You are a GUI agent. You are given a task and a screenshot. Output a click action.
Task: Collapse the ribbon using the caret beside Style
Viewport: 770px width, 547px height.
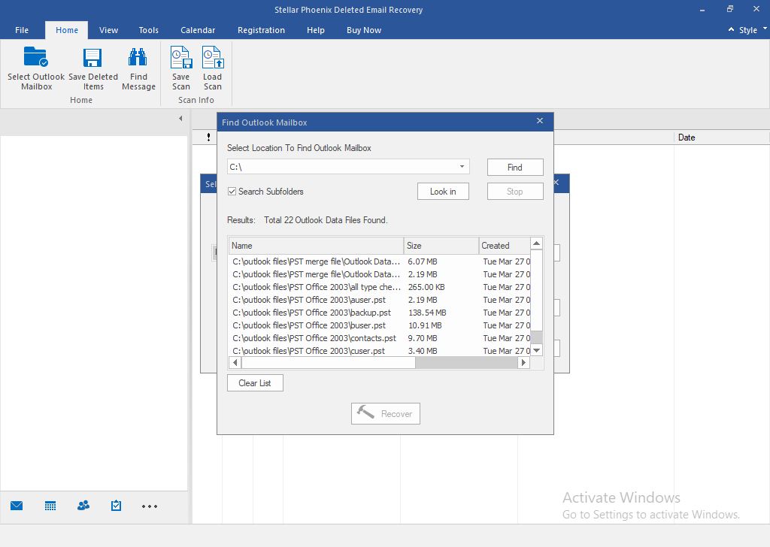point(731,30)
